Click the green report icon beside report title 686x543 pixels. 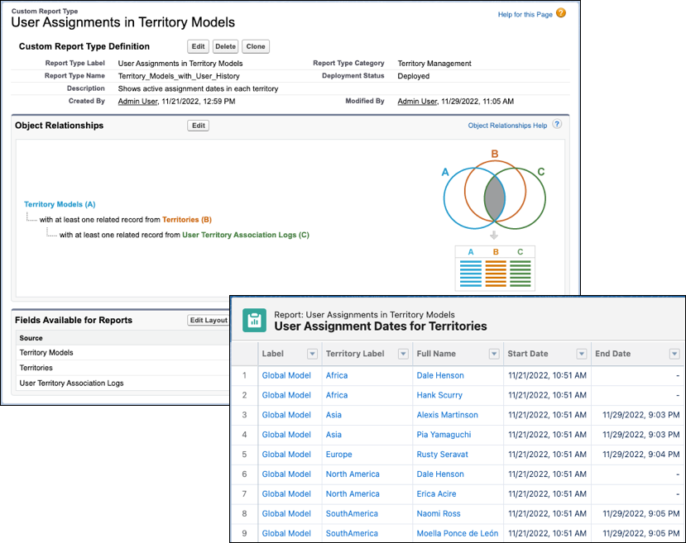click(254, 321)
